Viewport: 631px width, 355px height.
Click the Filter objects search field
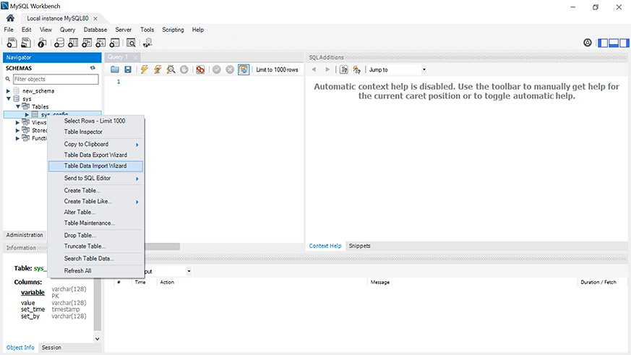56,80
